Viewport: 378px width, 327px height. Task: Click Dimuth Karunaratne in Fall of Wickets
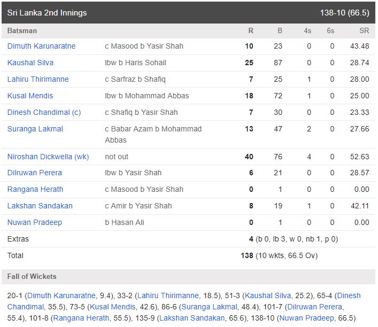click(x=61, y=295)
